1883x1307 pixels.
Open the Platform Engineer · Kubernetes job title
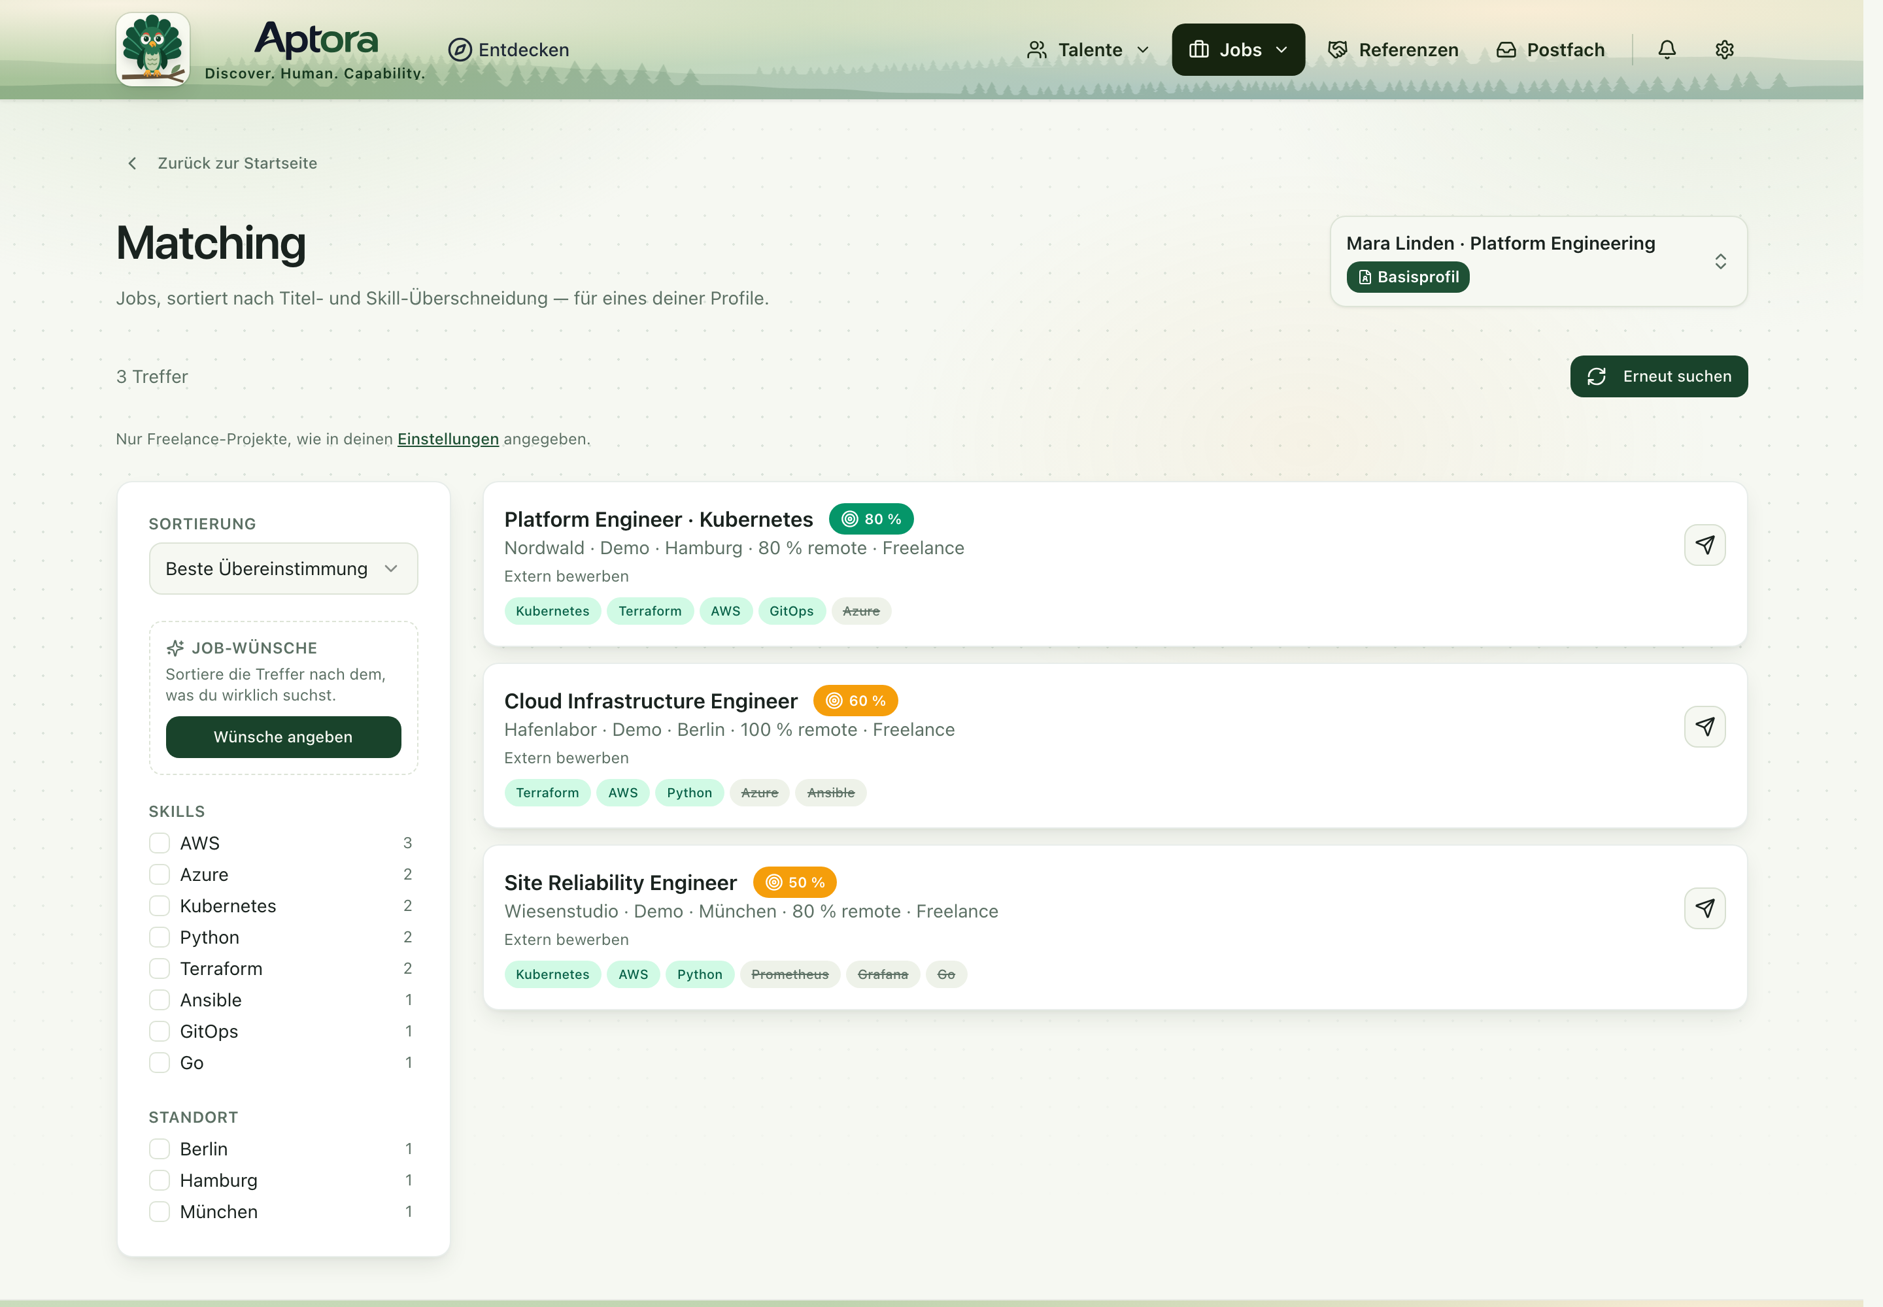click(658, 519)
